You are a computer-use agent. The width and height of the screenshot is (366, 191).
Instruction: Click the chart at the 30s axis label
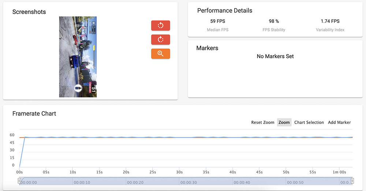pos(179,172)
